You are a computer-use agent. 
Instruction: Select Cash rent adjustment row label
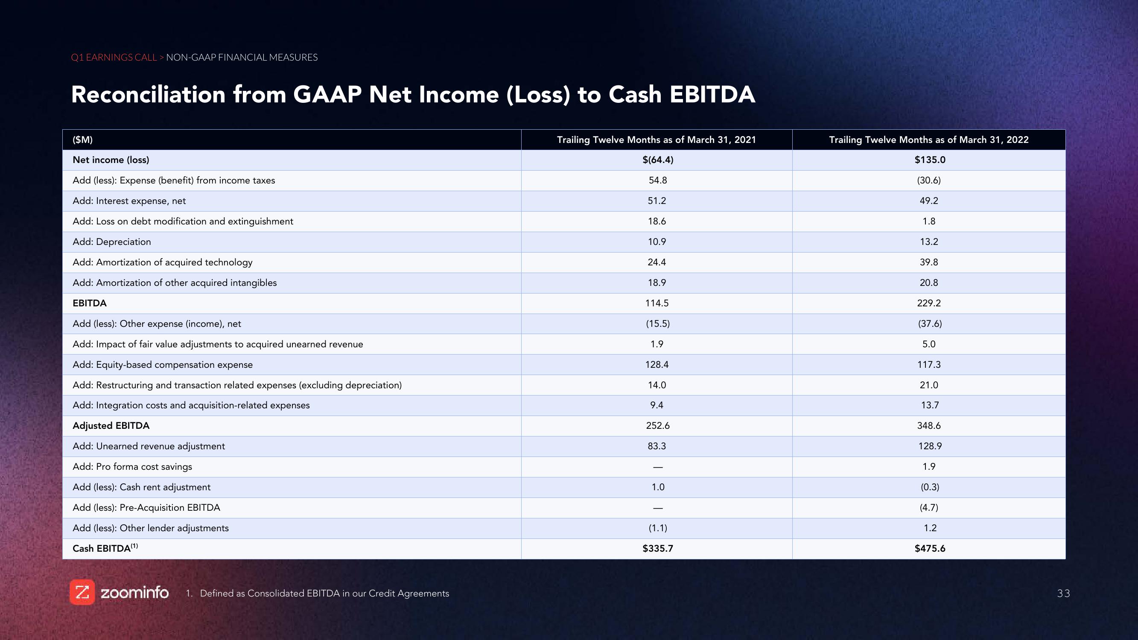[141, 487]
